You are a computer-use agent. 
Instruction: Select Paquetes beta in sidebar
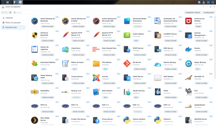point(11,27)
